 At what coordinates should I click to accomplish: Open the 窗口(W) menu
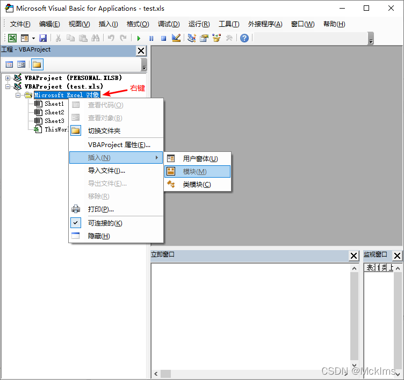click(x=303, y=24)
